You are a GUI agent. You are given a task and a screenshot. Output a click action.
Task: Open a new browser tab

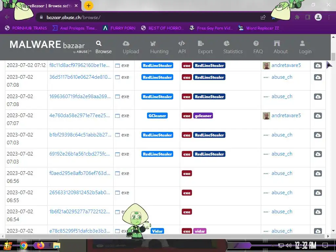89,6
